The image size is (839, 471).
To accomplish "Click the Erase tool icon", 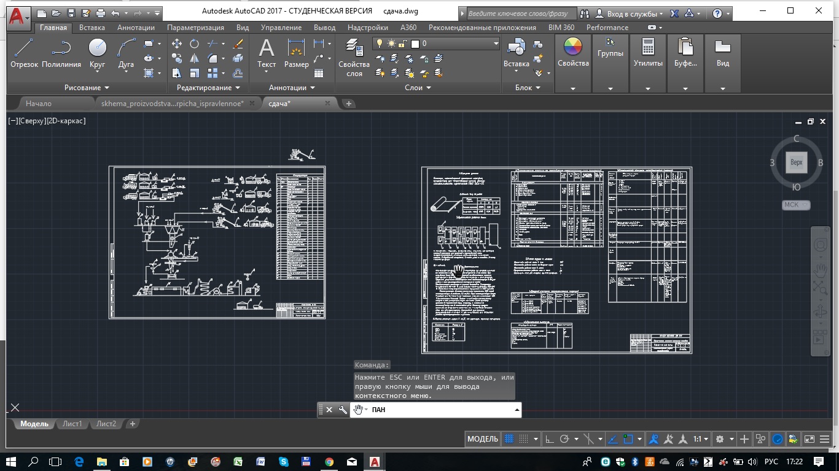I will [238, 44].
